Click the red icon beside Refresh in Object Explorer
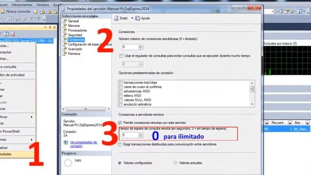The height and width of the screenshot is (175, 311). point(13,34)
